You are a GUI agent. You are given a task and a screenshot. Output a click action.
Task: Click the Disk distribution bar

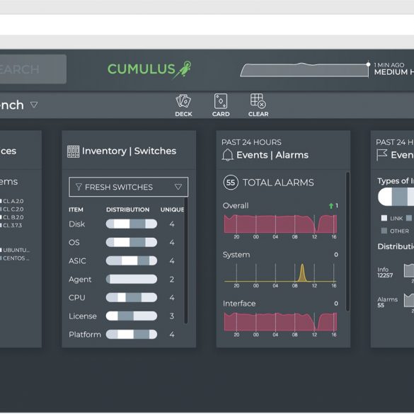click(132, 224)
